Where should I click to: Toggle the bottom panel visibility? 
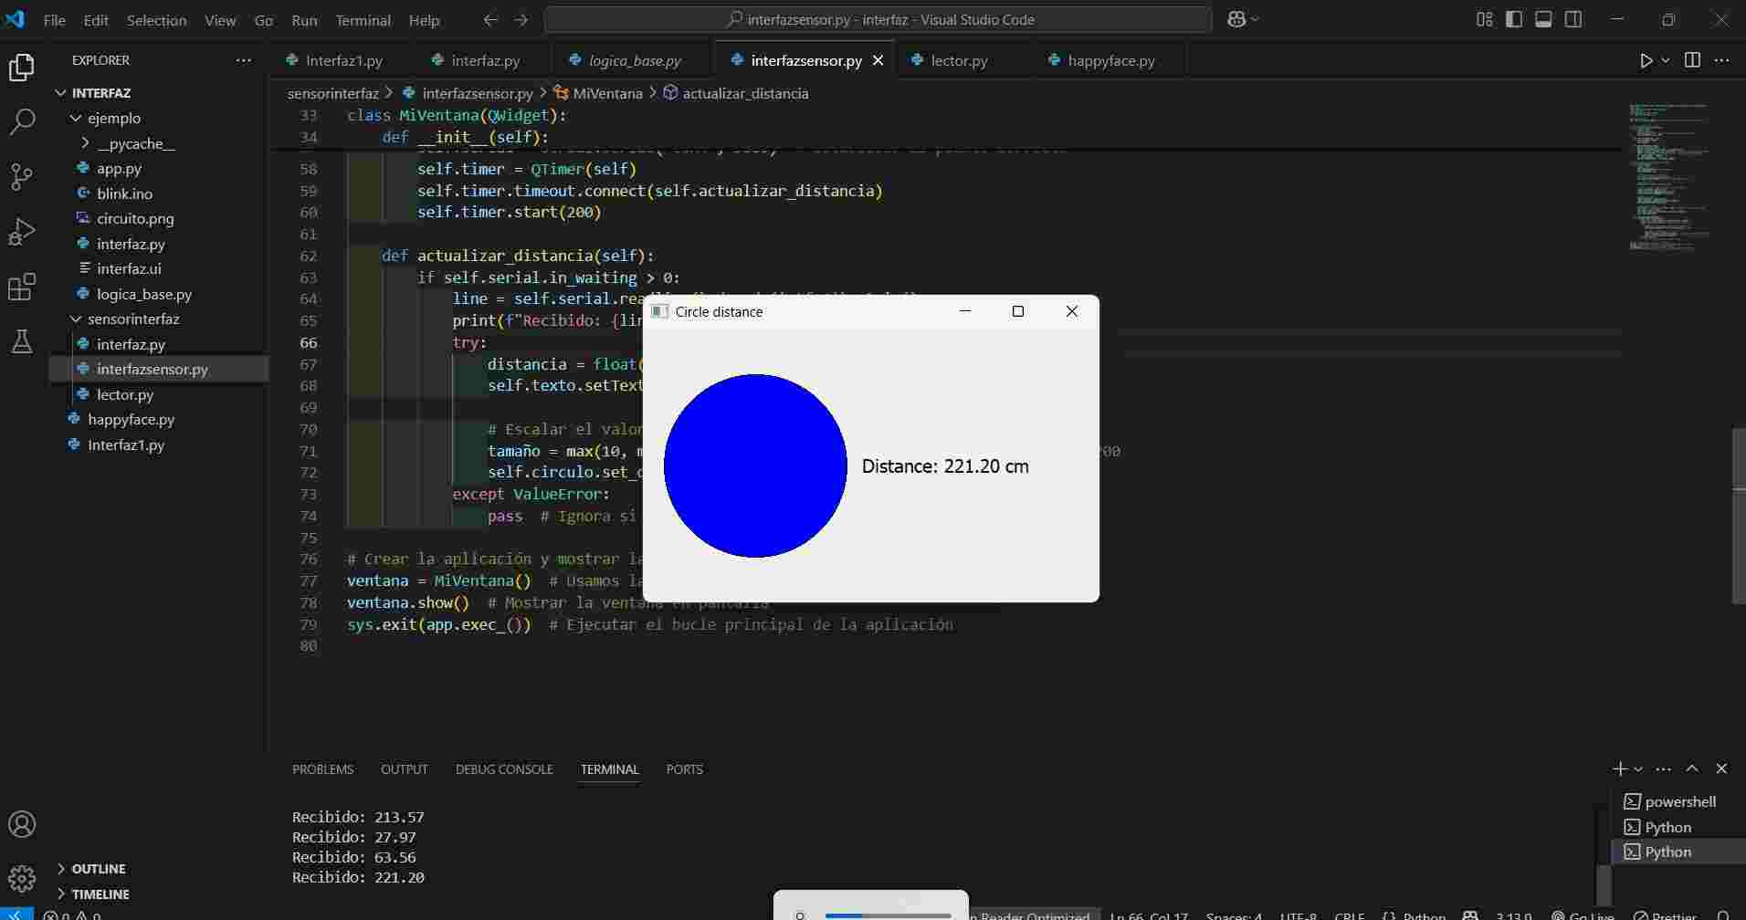pyautogui.click(x=1543, y=19)
